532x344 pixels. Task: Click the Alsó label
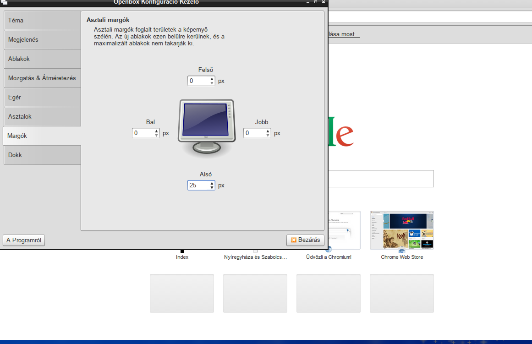pyautogui.click(x=206, y=175)
